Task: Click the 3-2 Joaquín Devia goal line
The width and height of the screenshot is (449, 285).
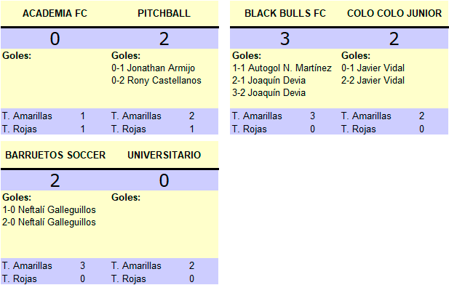Action: [269, 93]
